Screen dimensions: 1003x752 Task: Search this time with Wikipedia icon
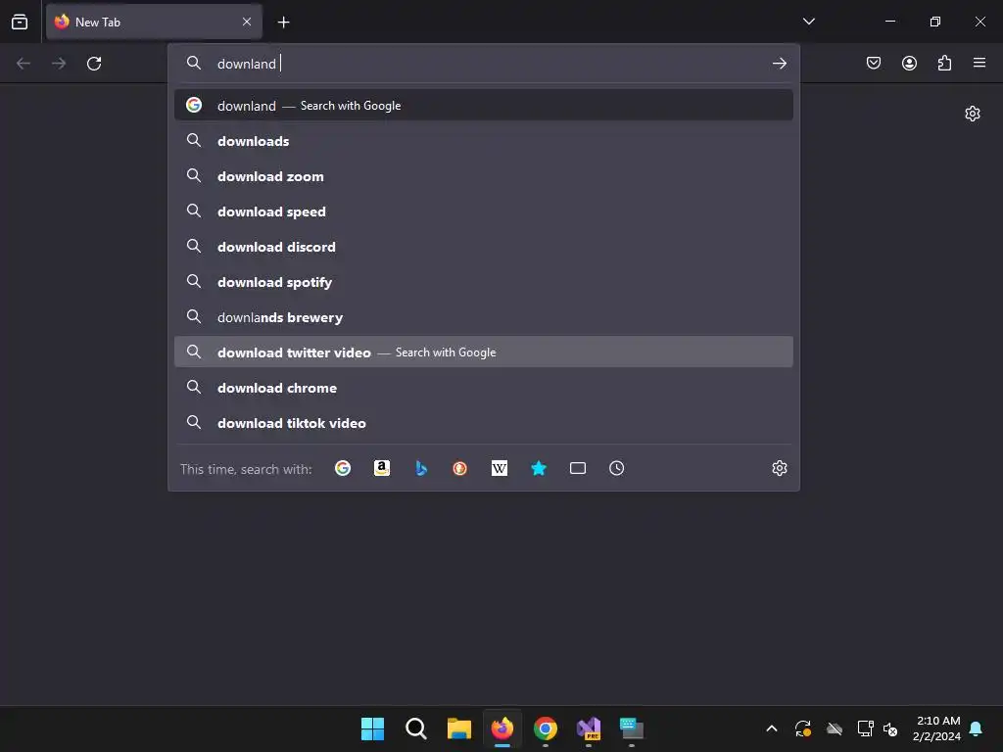click(500, 468)
